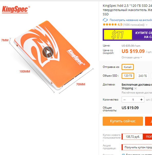Click the Купить сейчас button
Screen dimensions: 152x155
click(x=123, y=121)
